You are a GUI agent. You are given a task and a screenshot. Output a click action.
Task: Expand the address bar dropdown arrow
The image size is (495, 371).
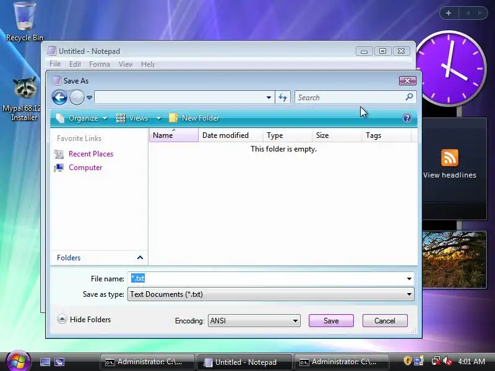(269, 98)
